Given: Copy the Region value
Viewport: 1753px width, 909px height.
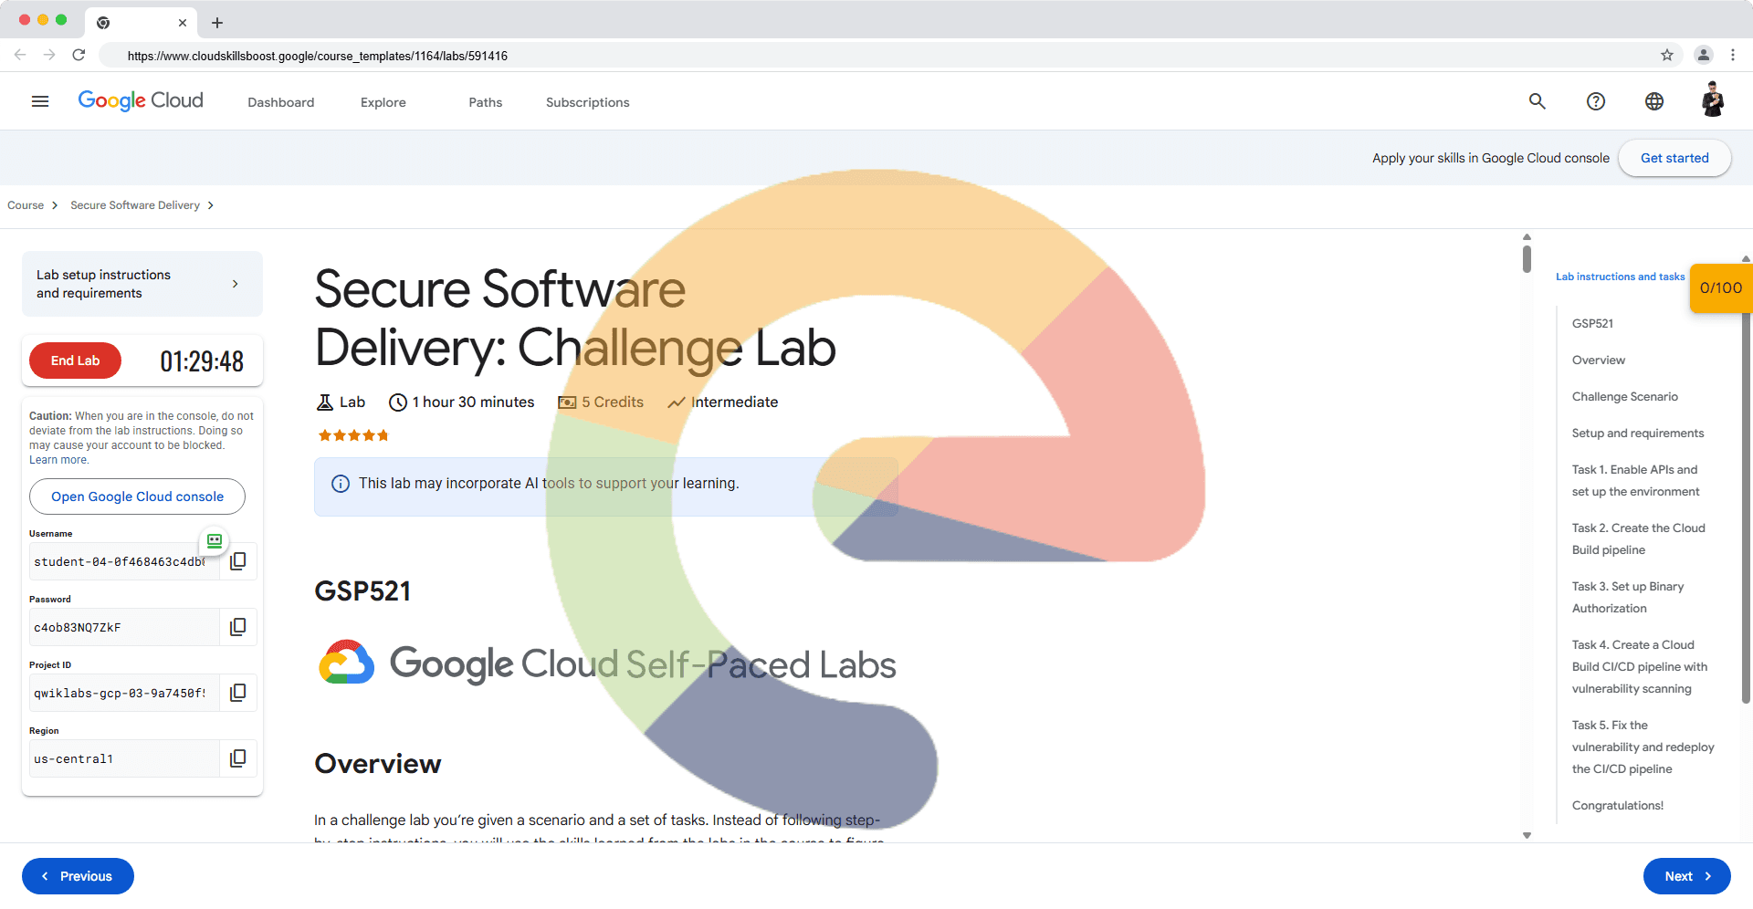Looking at the screenshot, I should pos(238,758).
